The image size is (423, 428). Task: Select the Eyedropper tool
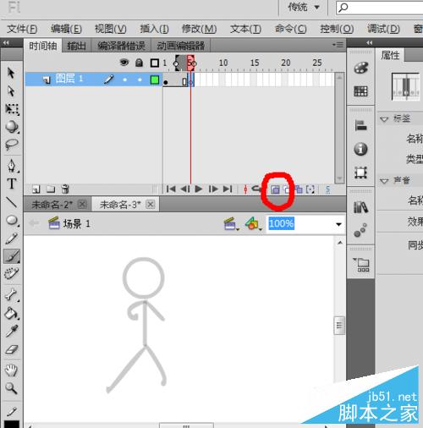click(12, 331)
